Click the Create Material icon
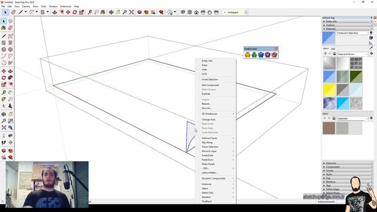Image resolution: width=377 pixels, height=212 pixels. click(371, 38)
